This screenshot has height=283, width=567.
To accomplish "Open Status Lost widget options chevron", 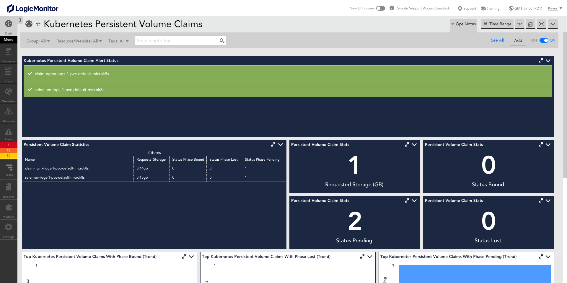I will tap(548, 200).
